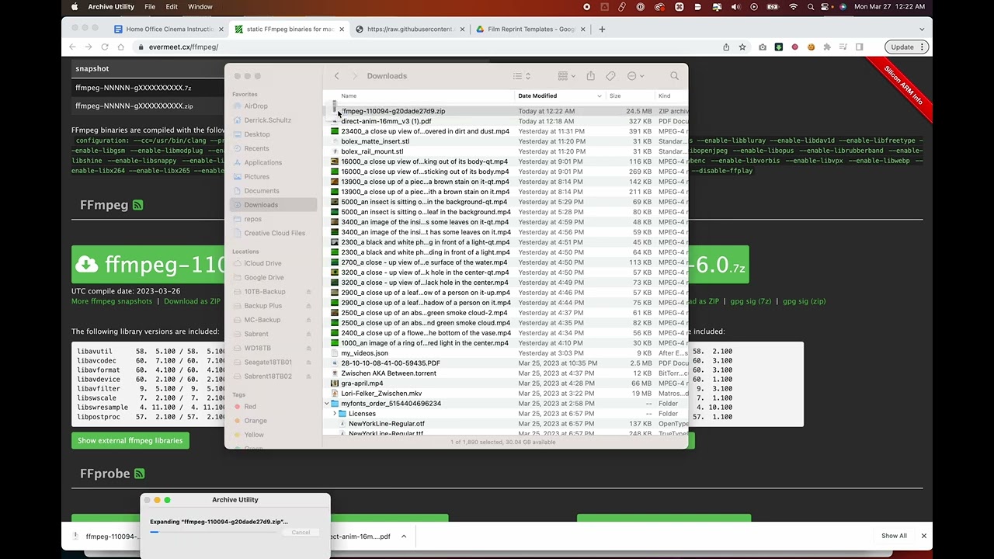Select ffmpeg-110094-g20dade27d9.zip file row
Screen dimensions: 994x559
[x=505, y=111]
